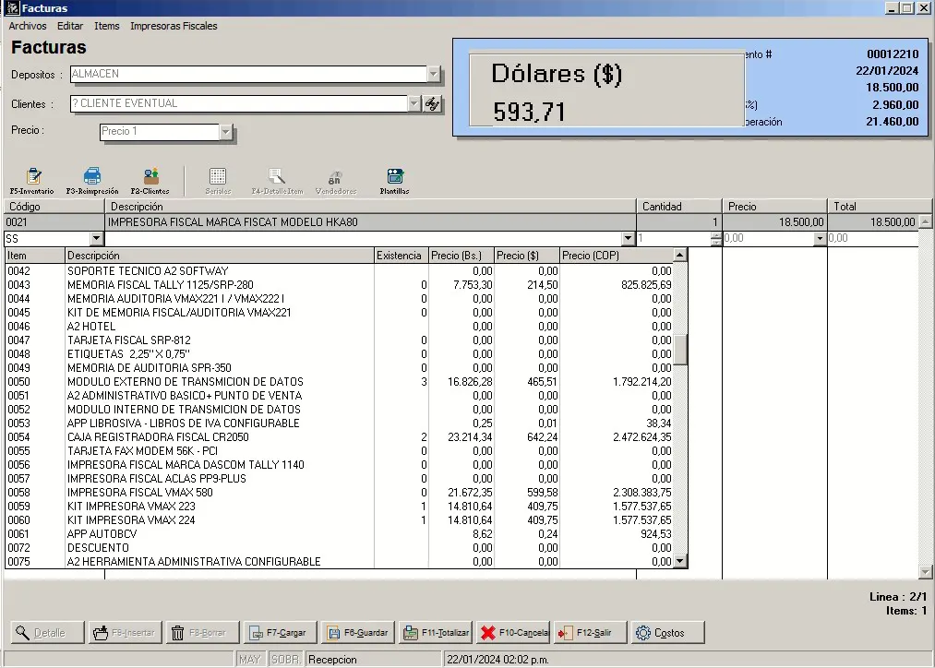Click the F10-Cancelar red X button
Viewport: 935px width, 668px height.
click(512, 632)
